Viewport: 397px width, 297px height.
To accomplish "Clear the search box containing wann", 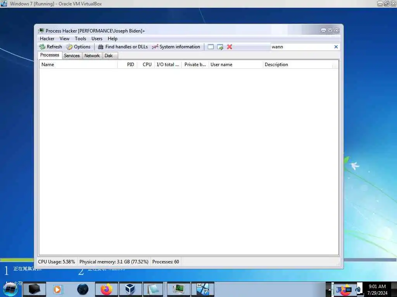I will (x=336, y=47).
